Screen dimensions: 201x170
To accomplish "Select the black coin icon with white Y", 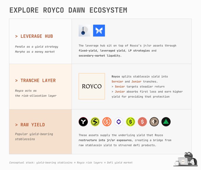I will click(83, 122).
